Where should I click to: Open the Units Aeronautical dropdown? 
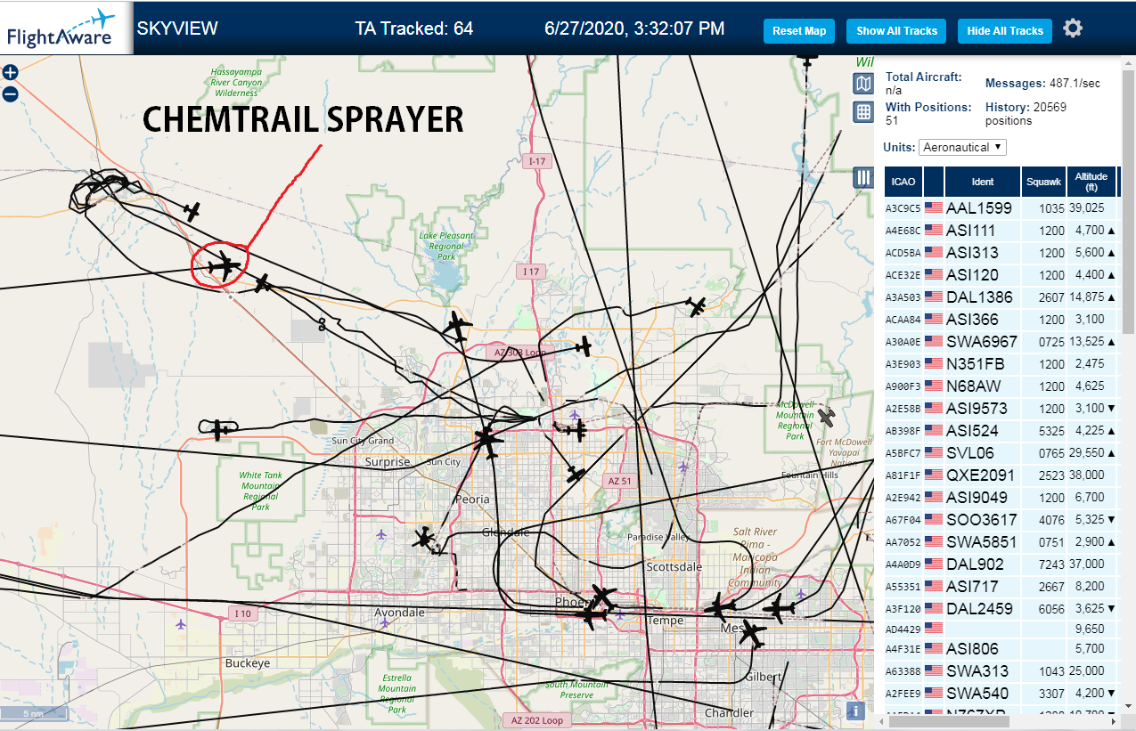963,147
